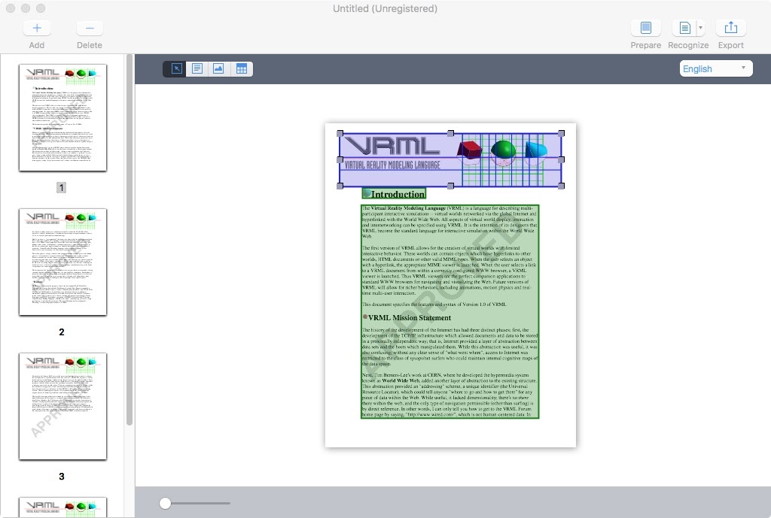Select page 3 thumbnail
The image size is (771, 518).
pyautogui.click(x=63, y=406)
